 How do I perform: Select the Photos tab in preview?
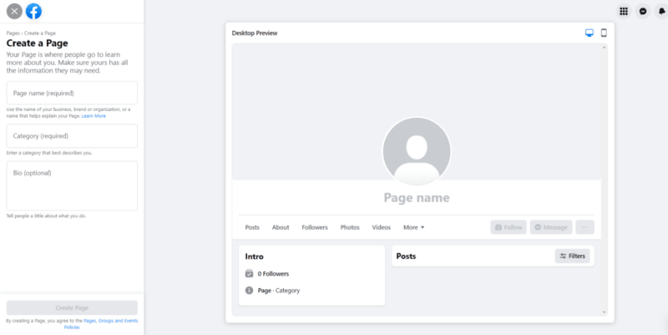tap(350, 227)
